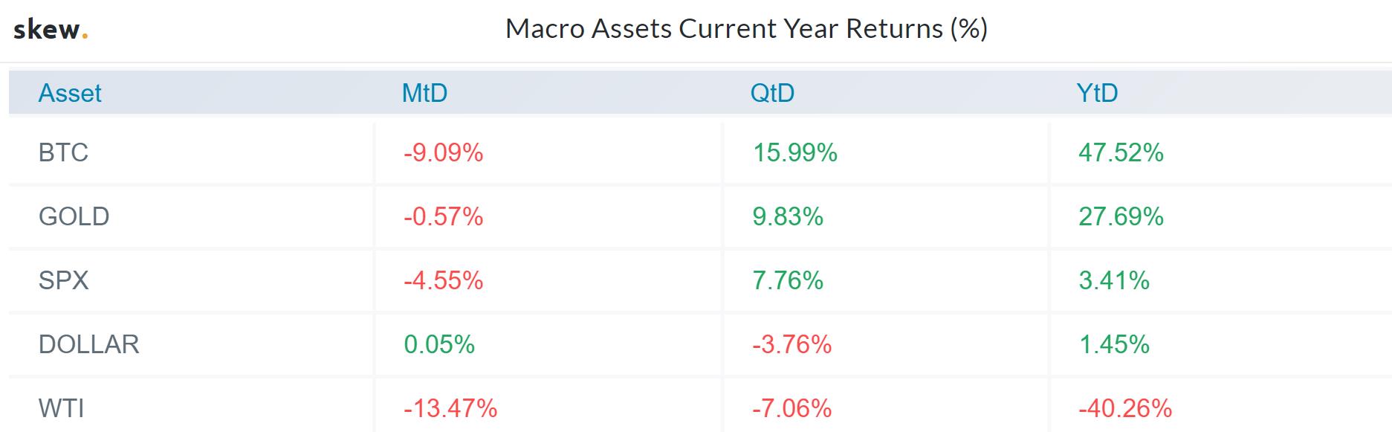Sort by the QtD column header
The image size is (1392, 432).
772,94
